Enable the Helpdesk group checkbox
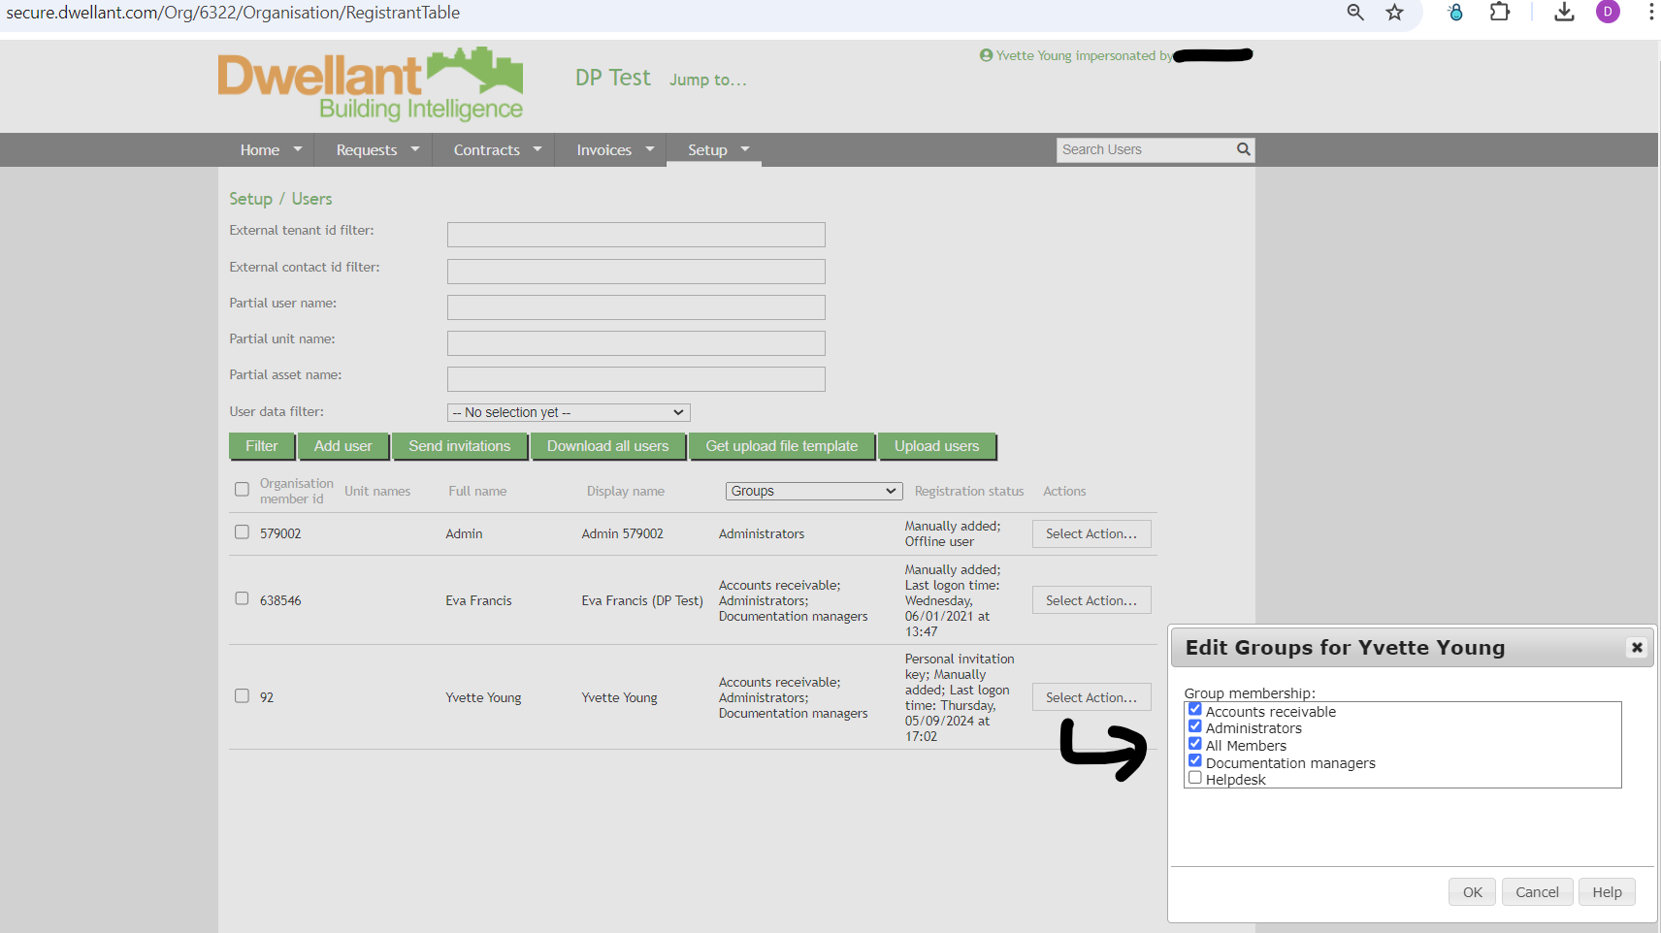1661x933 pixels. click(x=1194, y=777)
